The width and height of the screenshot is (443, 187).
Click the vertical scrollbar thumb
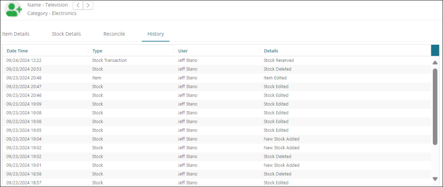435,107
